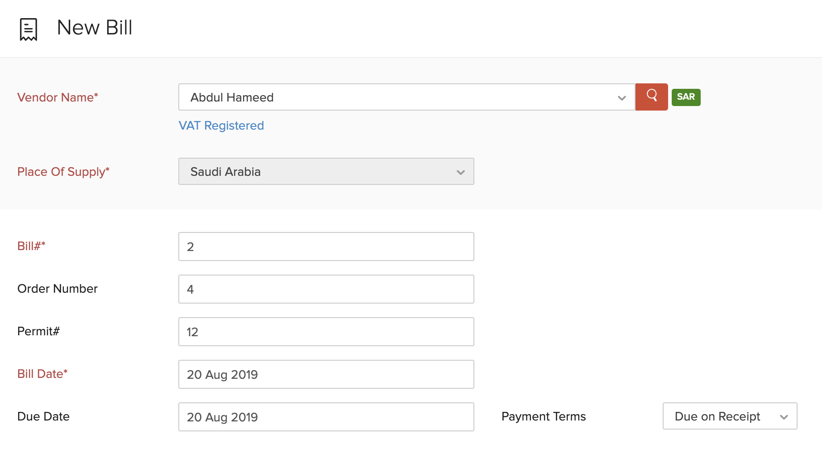
Task: Select the Permit# input field
Action: (326, 332)
